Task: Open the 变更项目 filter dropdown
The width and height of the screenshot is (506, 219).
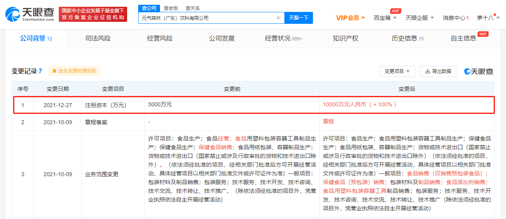Action: [397, 71]
